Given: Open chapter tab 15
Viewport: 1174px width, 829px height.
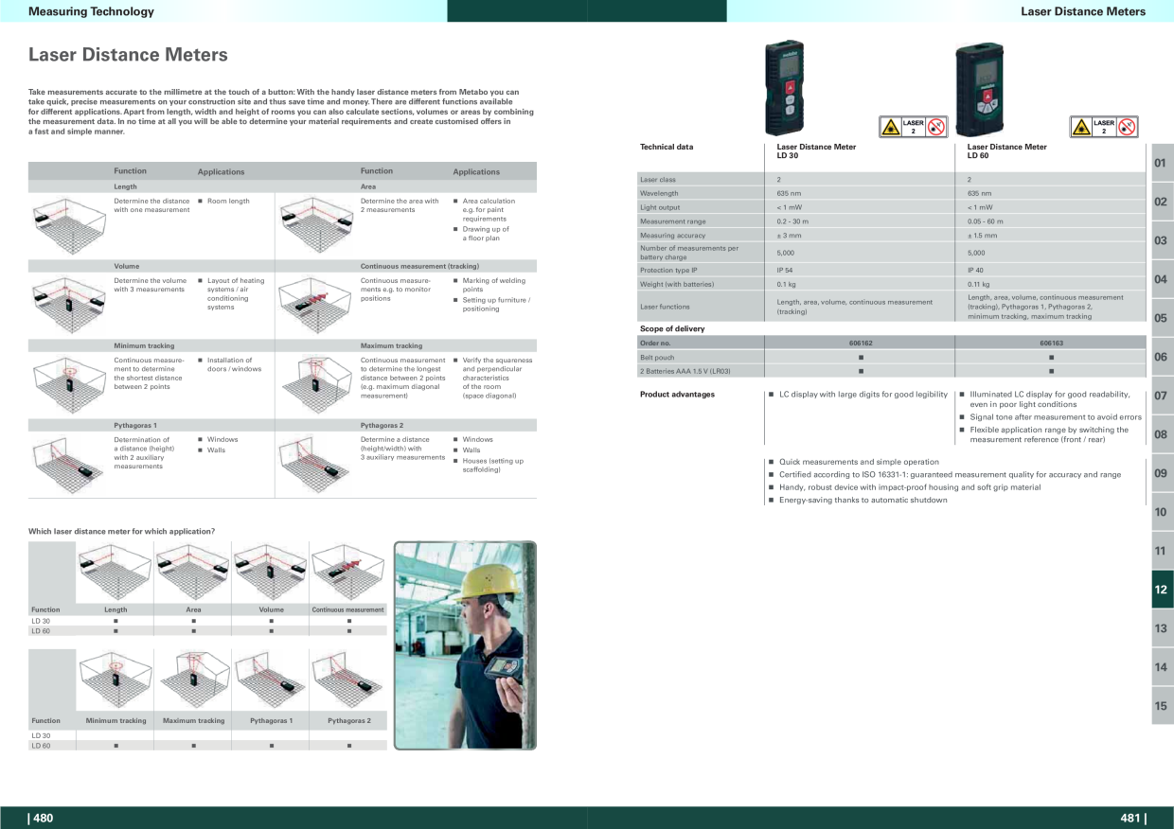Looking at the screenshot, I should (1162, 706).
